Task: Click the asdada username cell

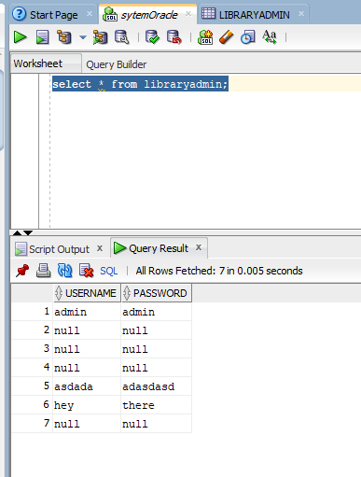Action: tap(87, 386)
